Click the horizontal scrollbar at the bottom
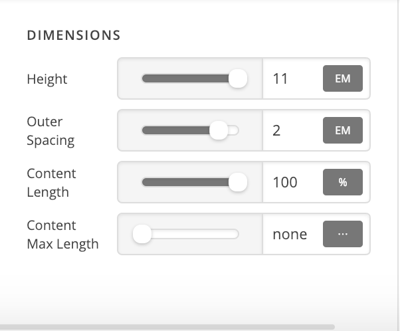Screen dimensions: 400x331 pyautogui.click(x=166, y=327)
